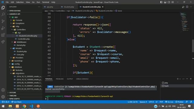Collapse the LARAVEL9-API root folder

pyautogui.click(x=24, y=14)
